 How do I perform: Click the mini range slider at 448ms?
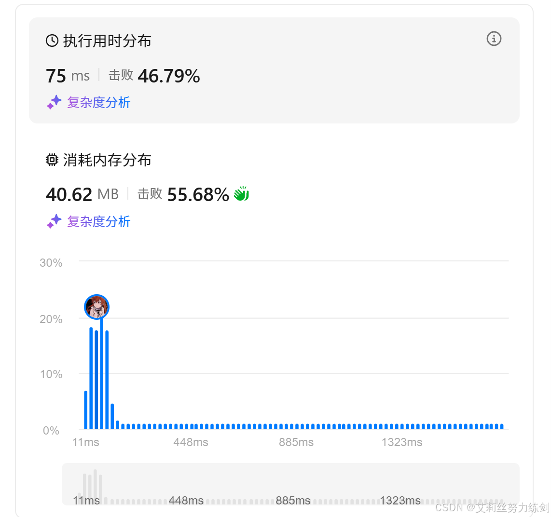[186, 500]
